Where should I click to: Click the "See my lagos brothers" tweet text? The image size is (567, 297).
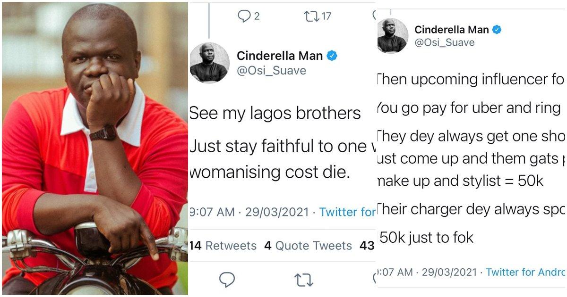[x=275, y=113]
